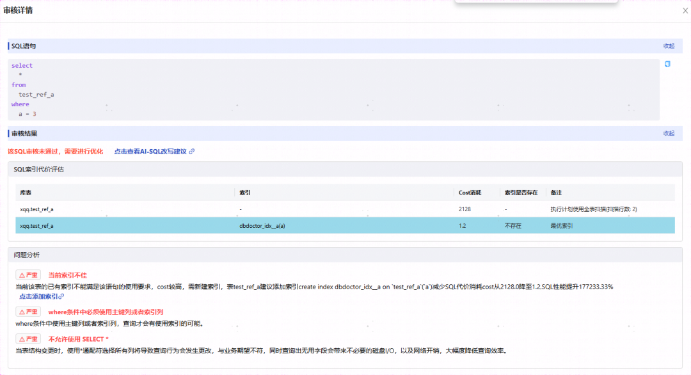The width and height of the screenshot is (691, 375).
Task: Click the 'where' keyword in the SQL code
Action: pyautogui.click(x=20, y=104)
